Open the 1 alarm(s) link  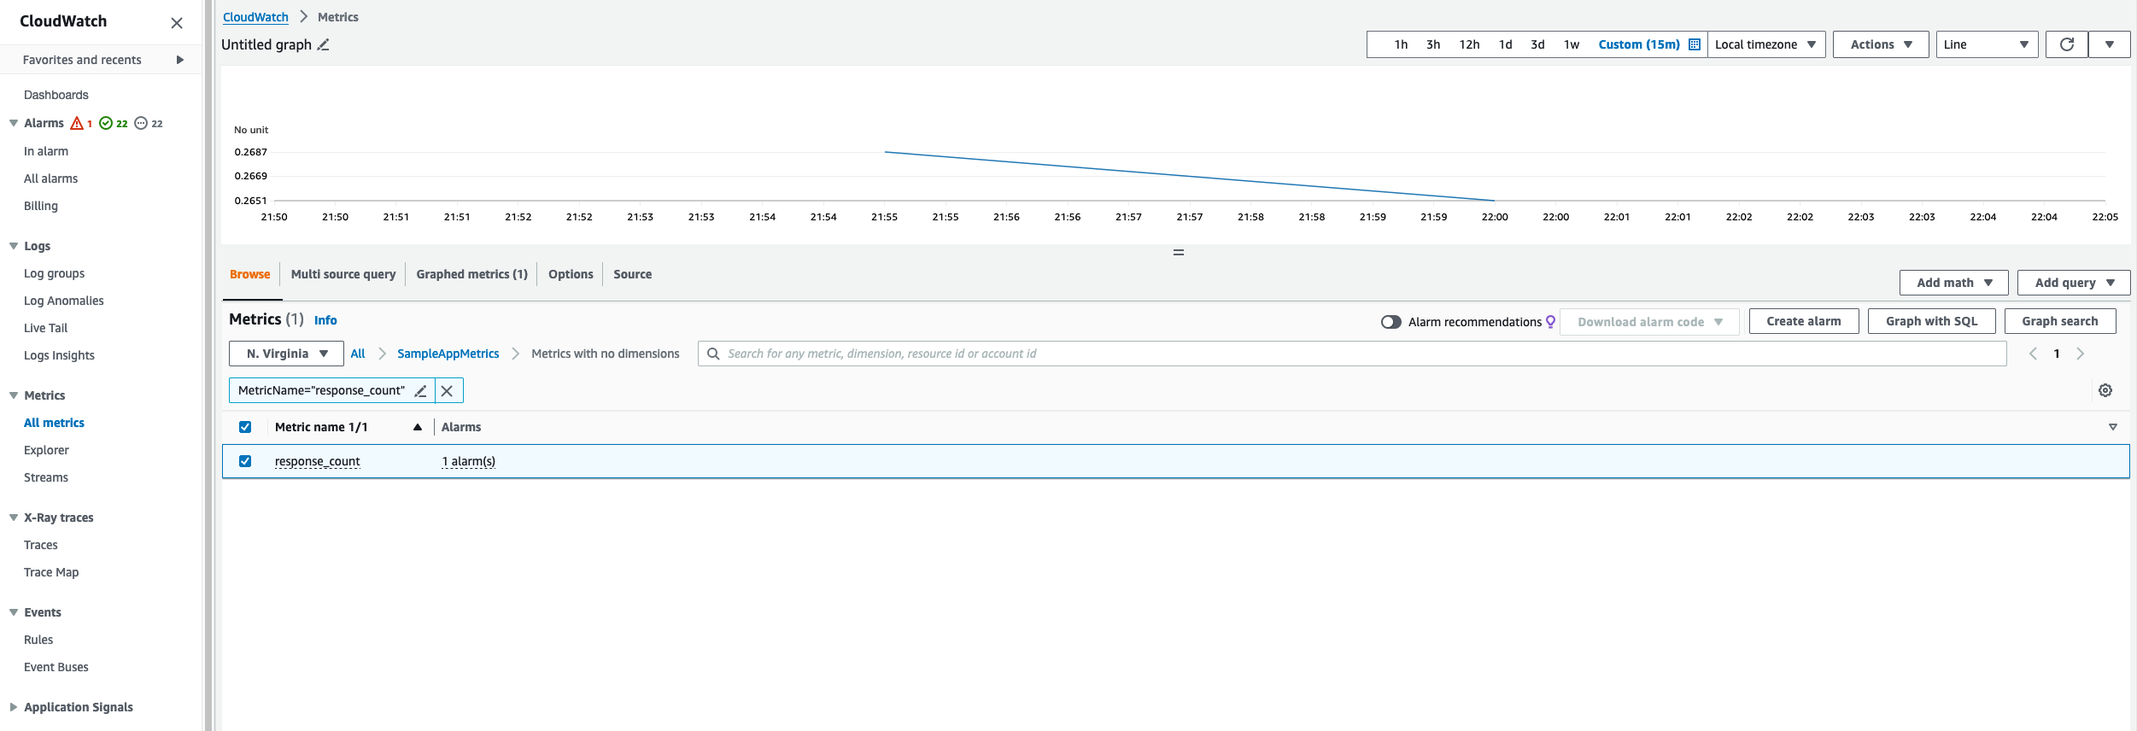468,461
